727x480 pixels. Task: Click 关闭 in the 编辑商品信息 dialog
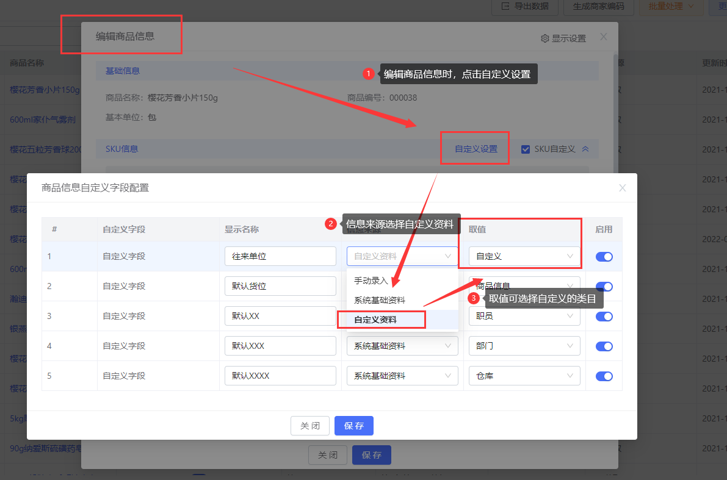(327, 455)
